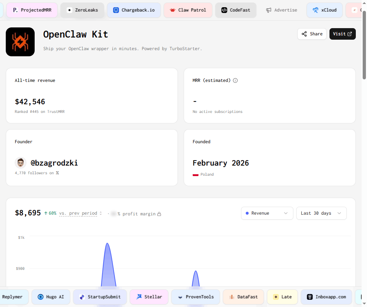Open founder profile @bzagrodzki
The image size is (367, 307).
54,163
